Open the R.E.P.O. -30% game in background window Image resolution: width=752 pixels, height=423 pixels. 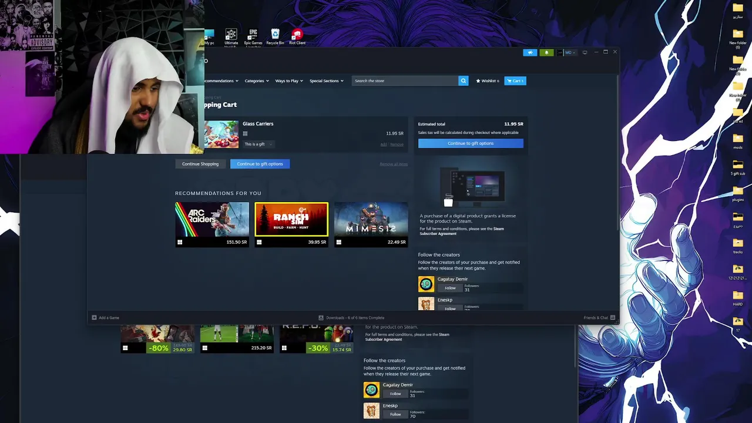(x=316, y=339)
